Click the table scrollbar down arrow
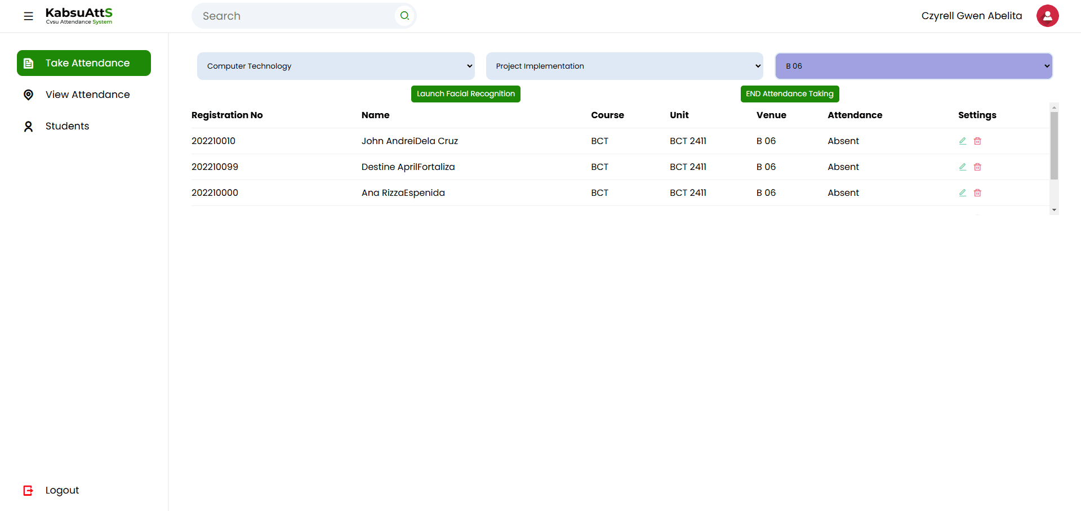 1054,210
